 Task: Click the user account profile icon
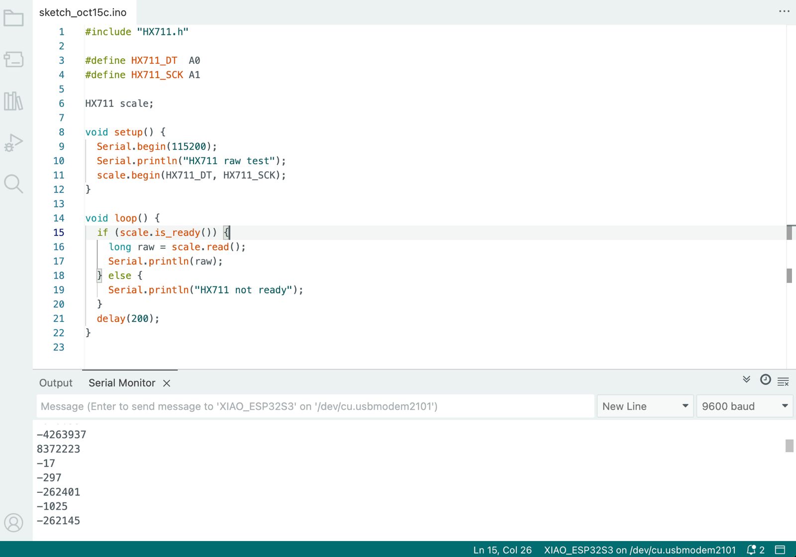pyautogui.click(x=13, y=523)
